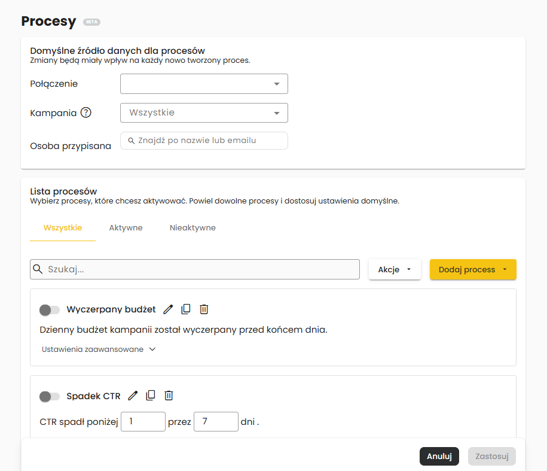Expand Ustawienia zaawansowane section
547x471 pixels.
(99, 350)
